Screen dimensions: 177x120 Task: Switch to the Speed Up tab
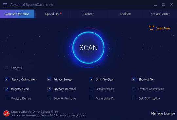point(52,14)
